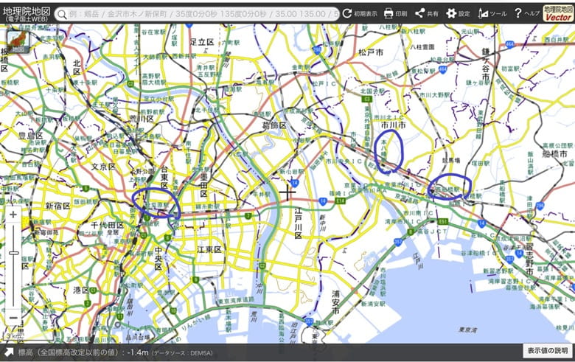Click the 表示値の説明 button
The height and width of the screenshot is (362, 575).
pyautogui.click(x=546, y=350)
